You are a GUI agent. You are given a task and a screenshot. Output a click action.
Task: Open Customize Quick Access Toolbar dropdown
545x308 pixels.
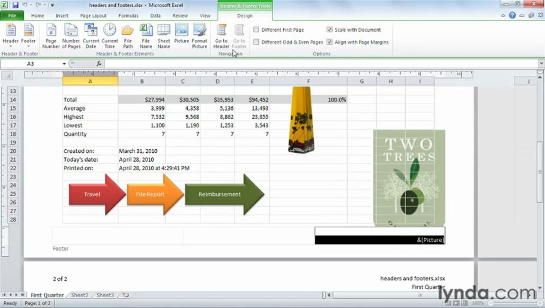pos(52,5)
